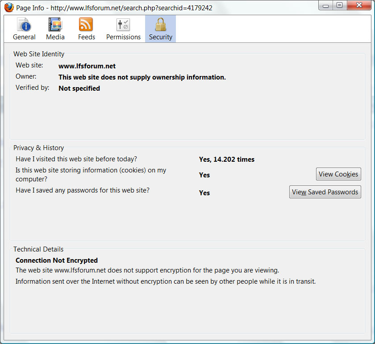Select the Security padlock tab

[x=160, y=29]
